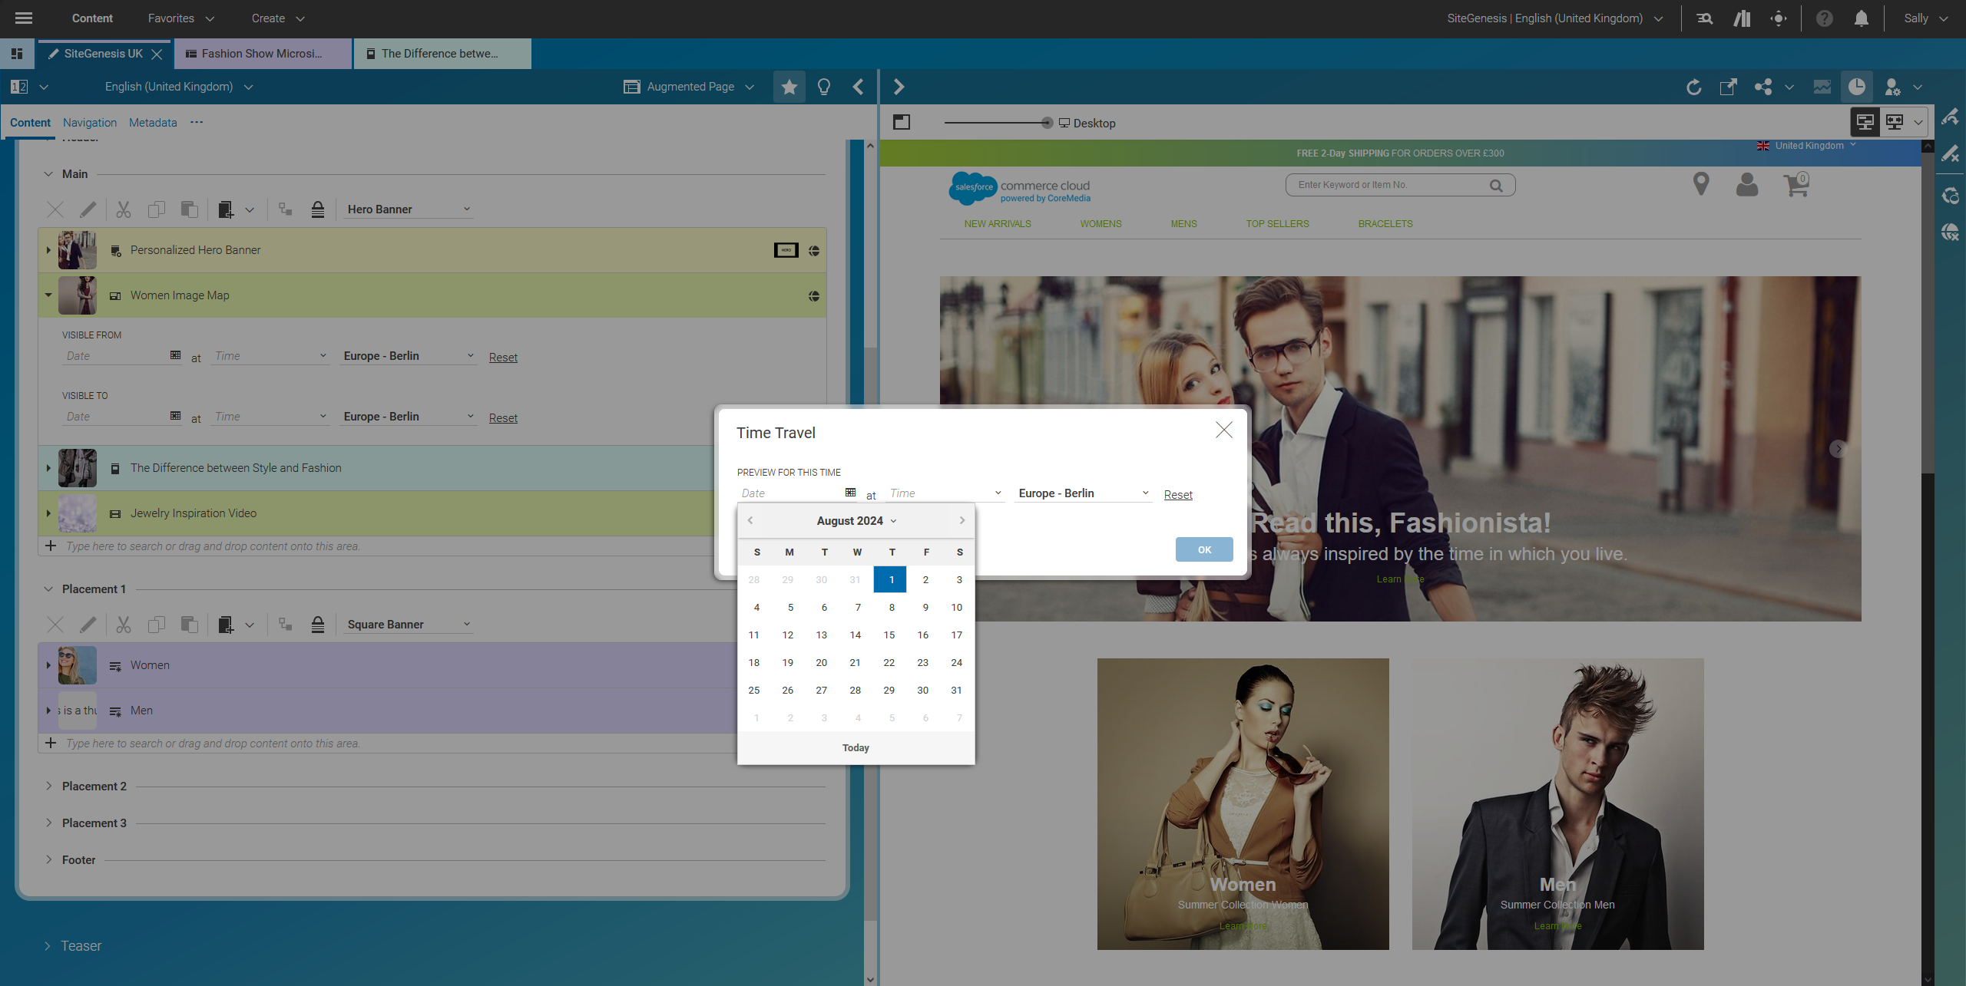This screenshot has width=1966, height=986.
Task: Expand the Placement 2 section
Action: (48, 786)
